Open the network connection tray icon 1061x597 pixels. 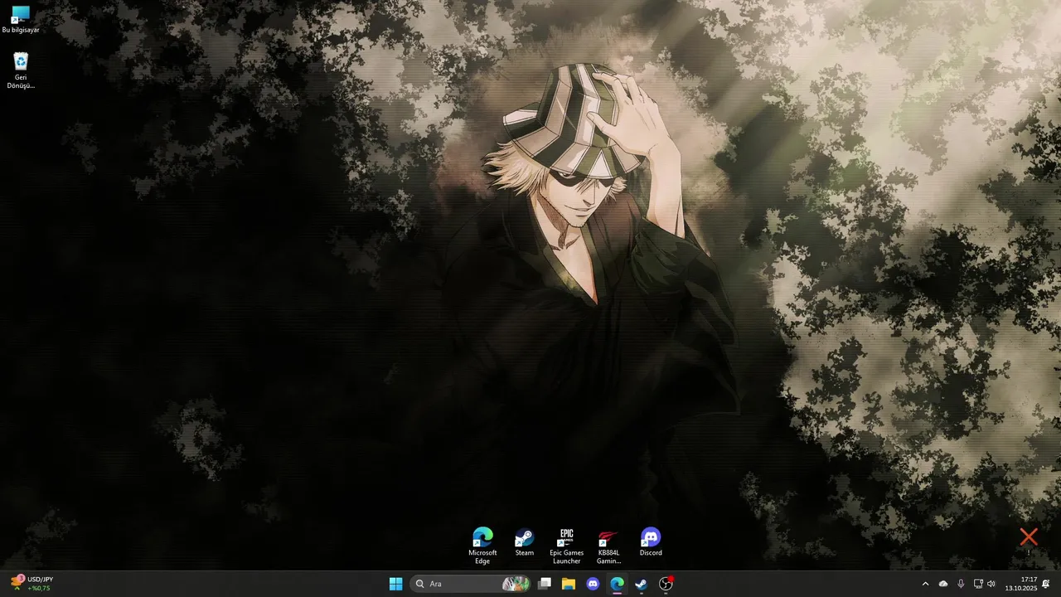coord(978,584)
